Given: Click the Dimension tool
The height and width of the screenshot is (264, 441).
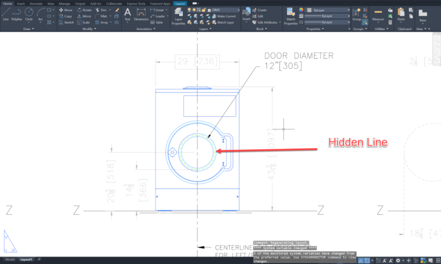Looking at the screenshot, I should click(141, 14).
